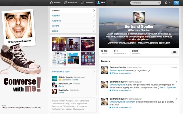Image resolution: width=183 pixels, height=114 pixels.
Task: Open bertrand-soulier.com website link
Action: click(x=154, y=43)
